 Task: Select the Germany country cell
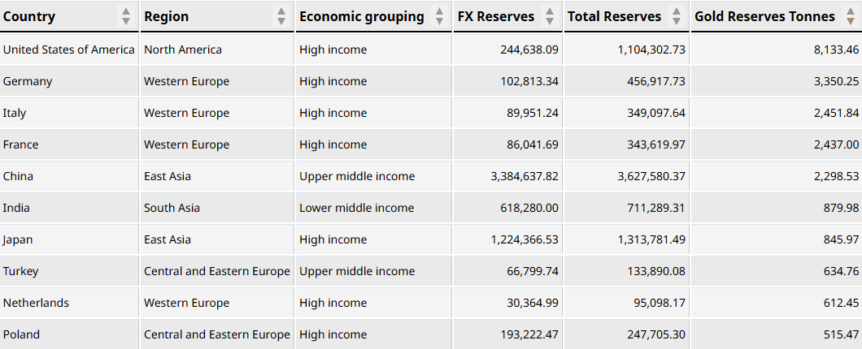tap(28, 81)
